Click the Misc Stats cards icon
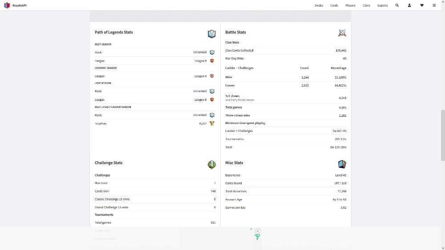The height and width of the screenshot is (250, 445). tap(342, 164)
